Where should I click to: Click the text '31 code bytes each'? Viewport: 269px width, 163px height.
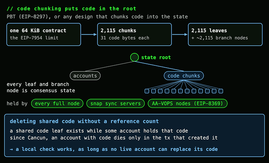(125, 38)
